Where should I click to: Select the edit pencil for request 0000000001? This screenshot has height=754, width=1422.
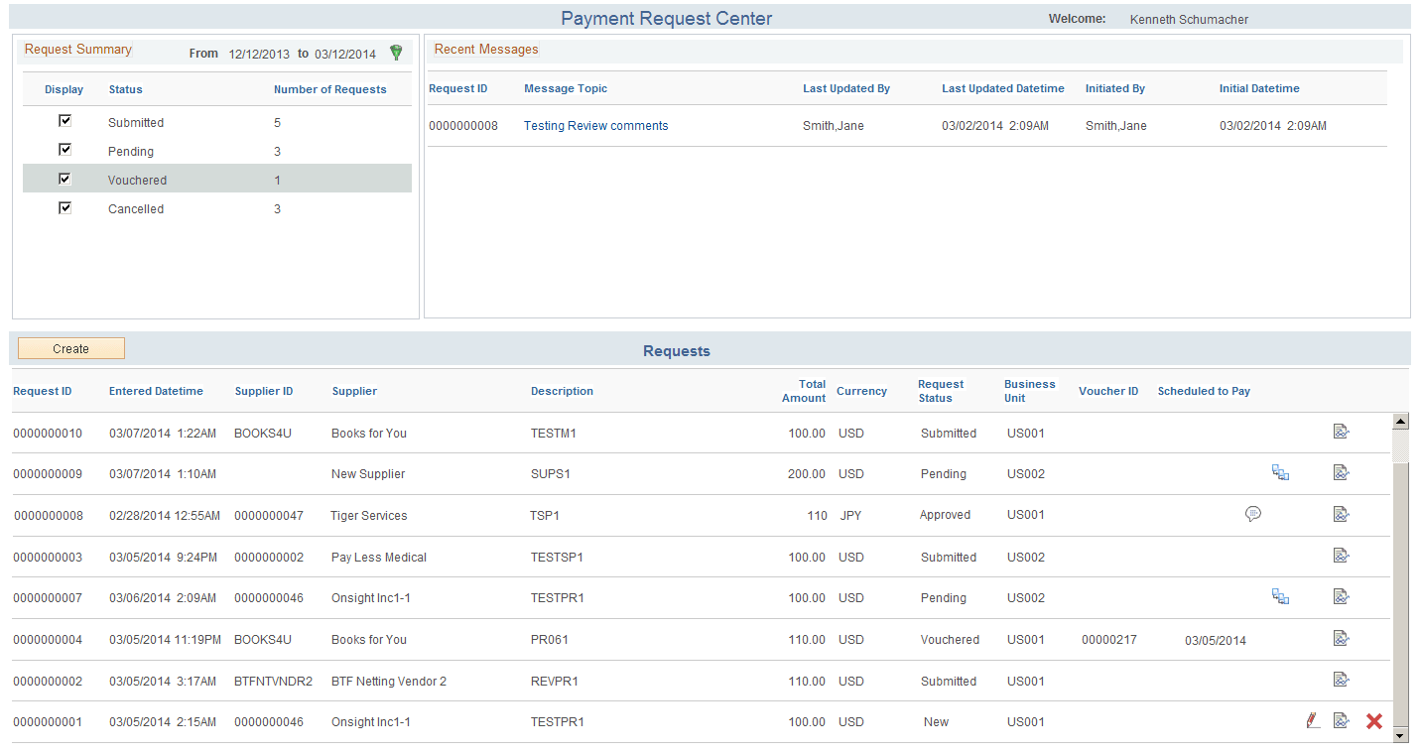[1313, 720]
